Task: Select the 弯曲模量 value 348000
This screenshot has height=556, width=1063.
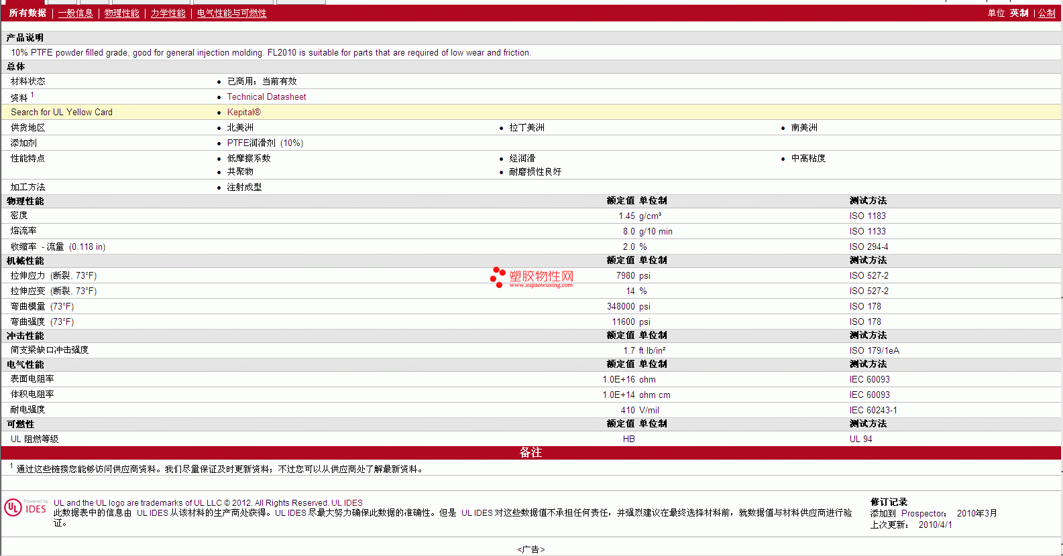Action: [x=621, y=306]
